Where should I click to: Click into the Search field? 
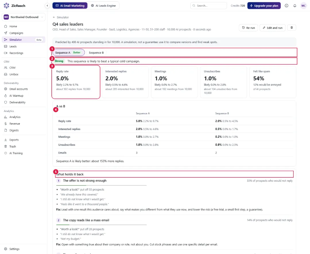tap(209, 5)
